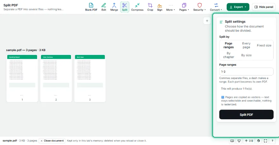The height and width of the screenshot is (145, 279).
Task: Click 'Commas separate files' hint text
Action: pos(243,80)
